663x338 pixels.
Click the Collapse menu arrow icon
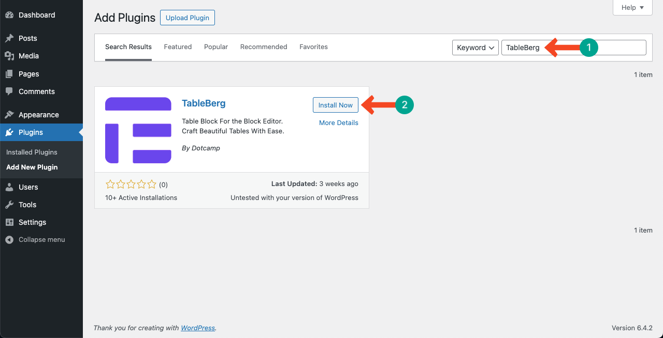point(9,240)
